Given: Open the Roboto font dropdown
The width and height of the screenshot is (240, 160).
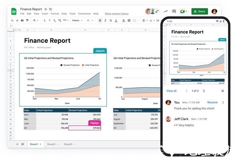Looking at the screenshot, I should coord(77,20).
